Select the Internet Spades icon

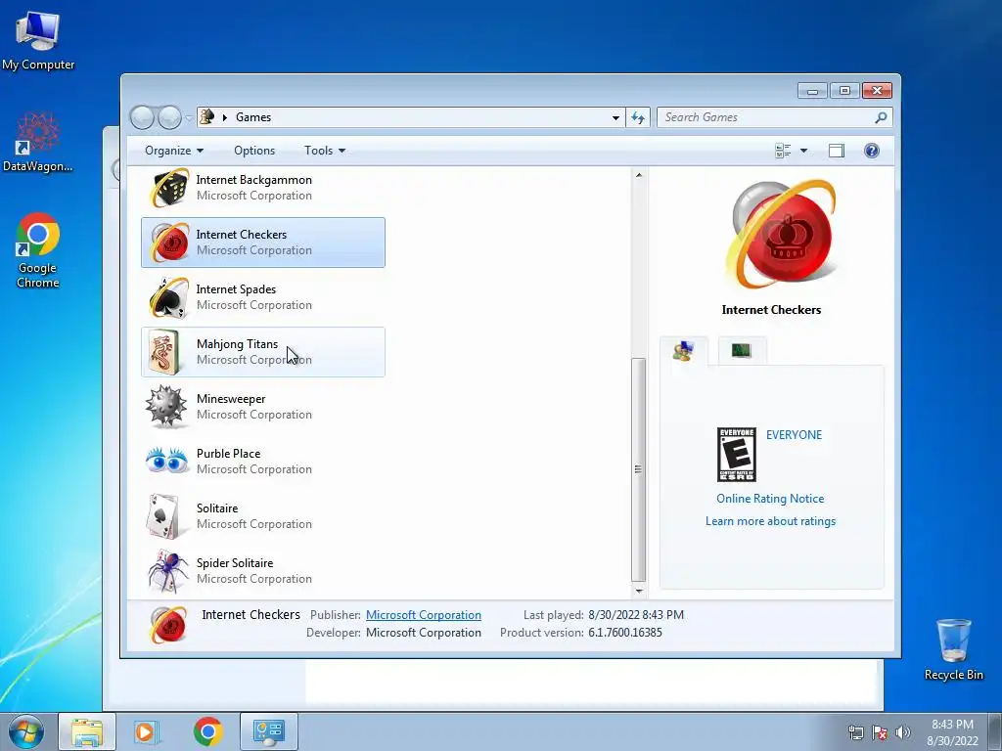click(168, 297)
